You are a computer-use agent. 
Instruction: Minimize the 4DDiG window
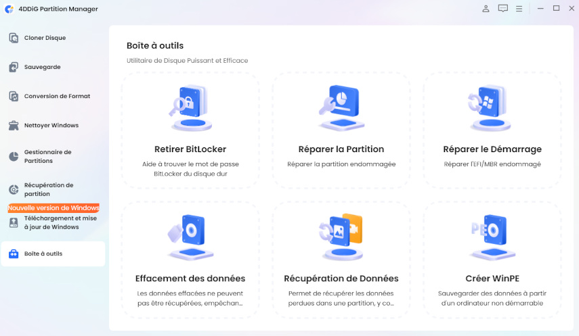click(540, 9)
